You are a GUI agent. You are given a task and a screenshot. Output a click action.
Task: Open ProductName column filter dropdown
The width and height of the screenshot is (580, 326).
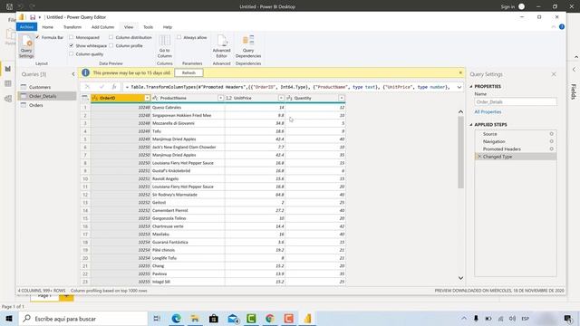tap(220, 98)
